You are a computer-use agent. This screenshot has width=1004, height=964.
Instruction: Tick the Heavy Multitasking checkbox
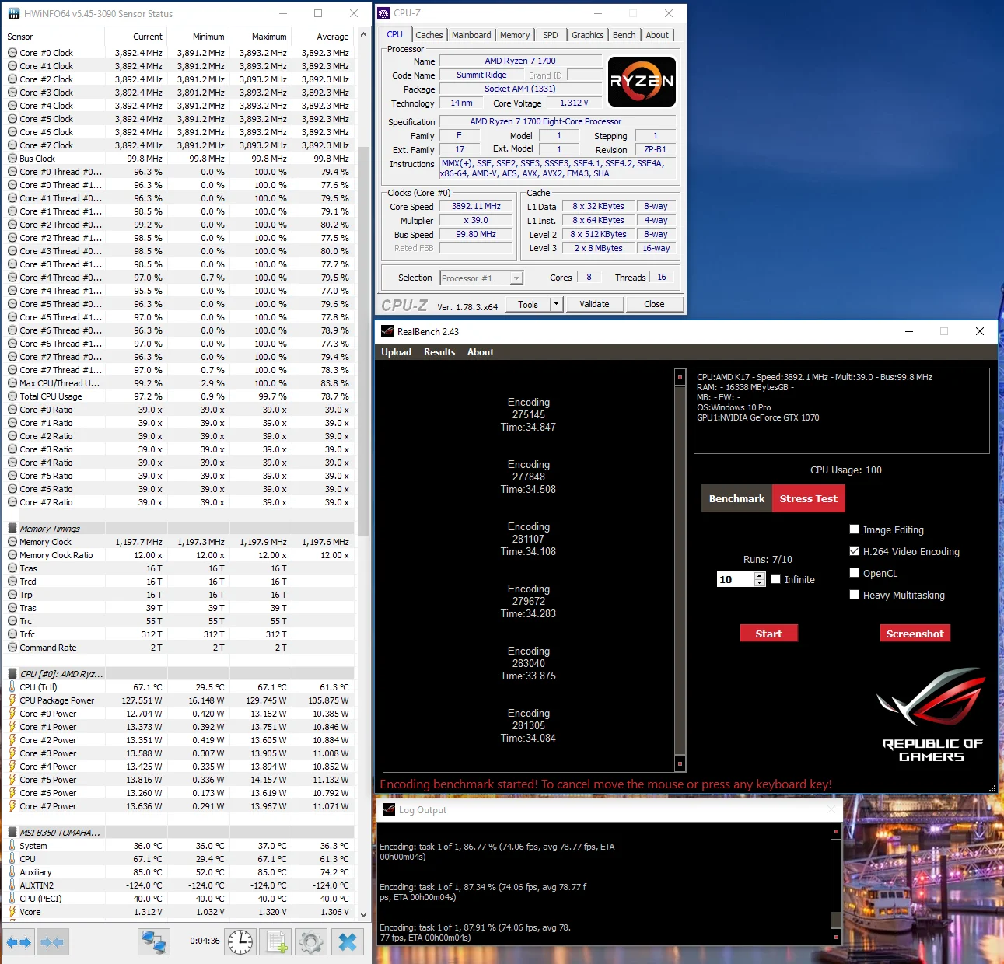[855, 595]
